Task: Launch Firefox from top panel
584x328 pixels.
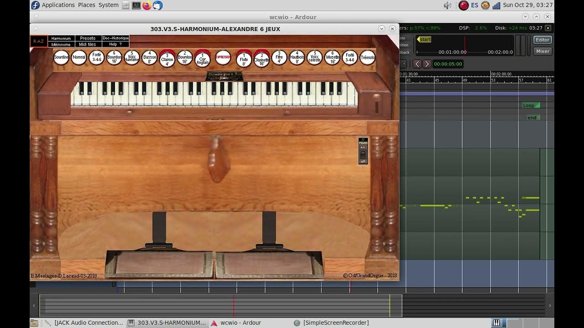Action: (x=147, y=5)
